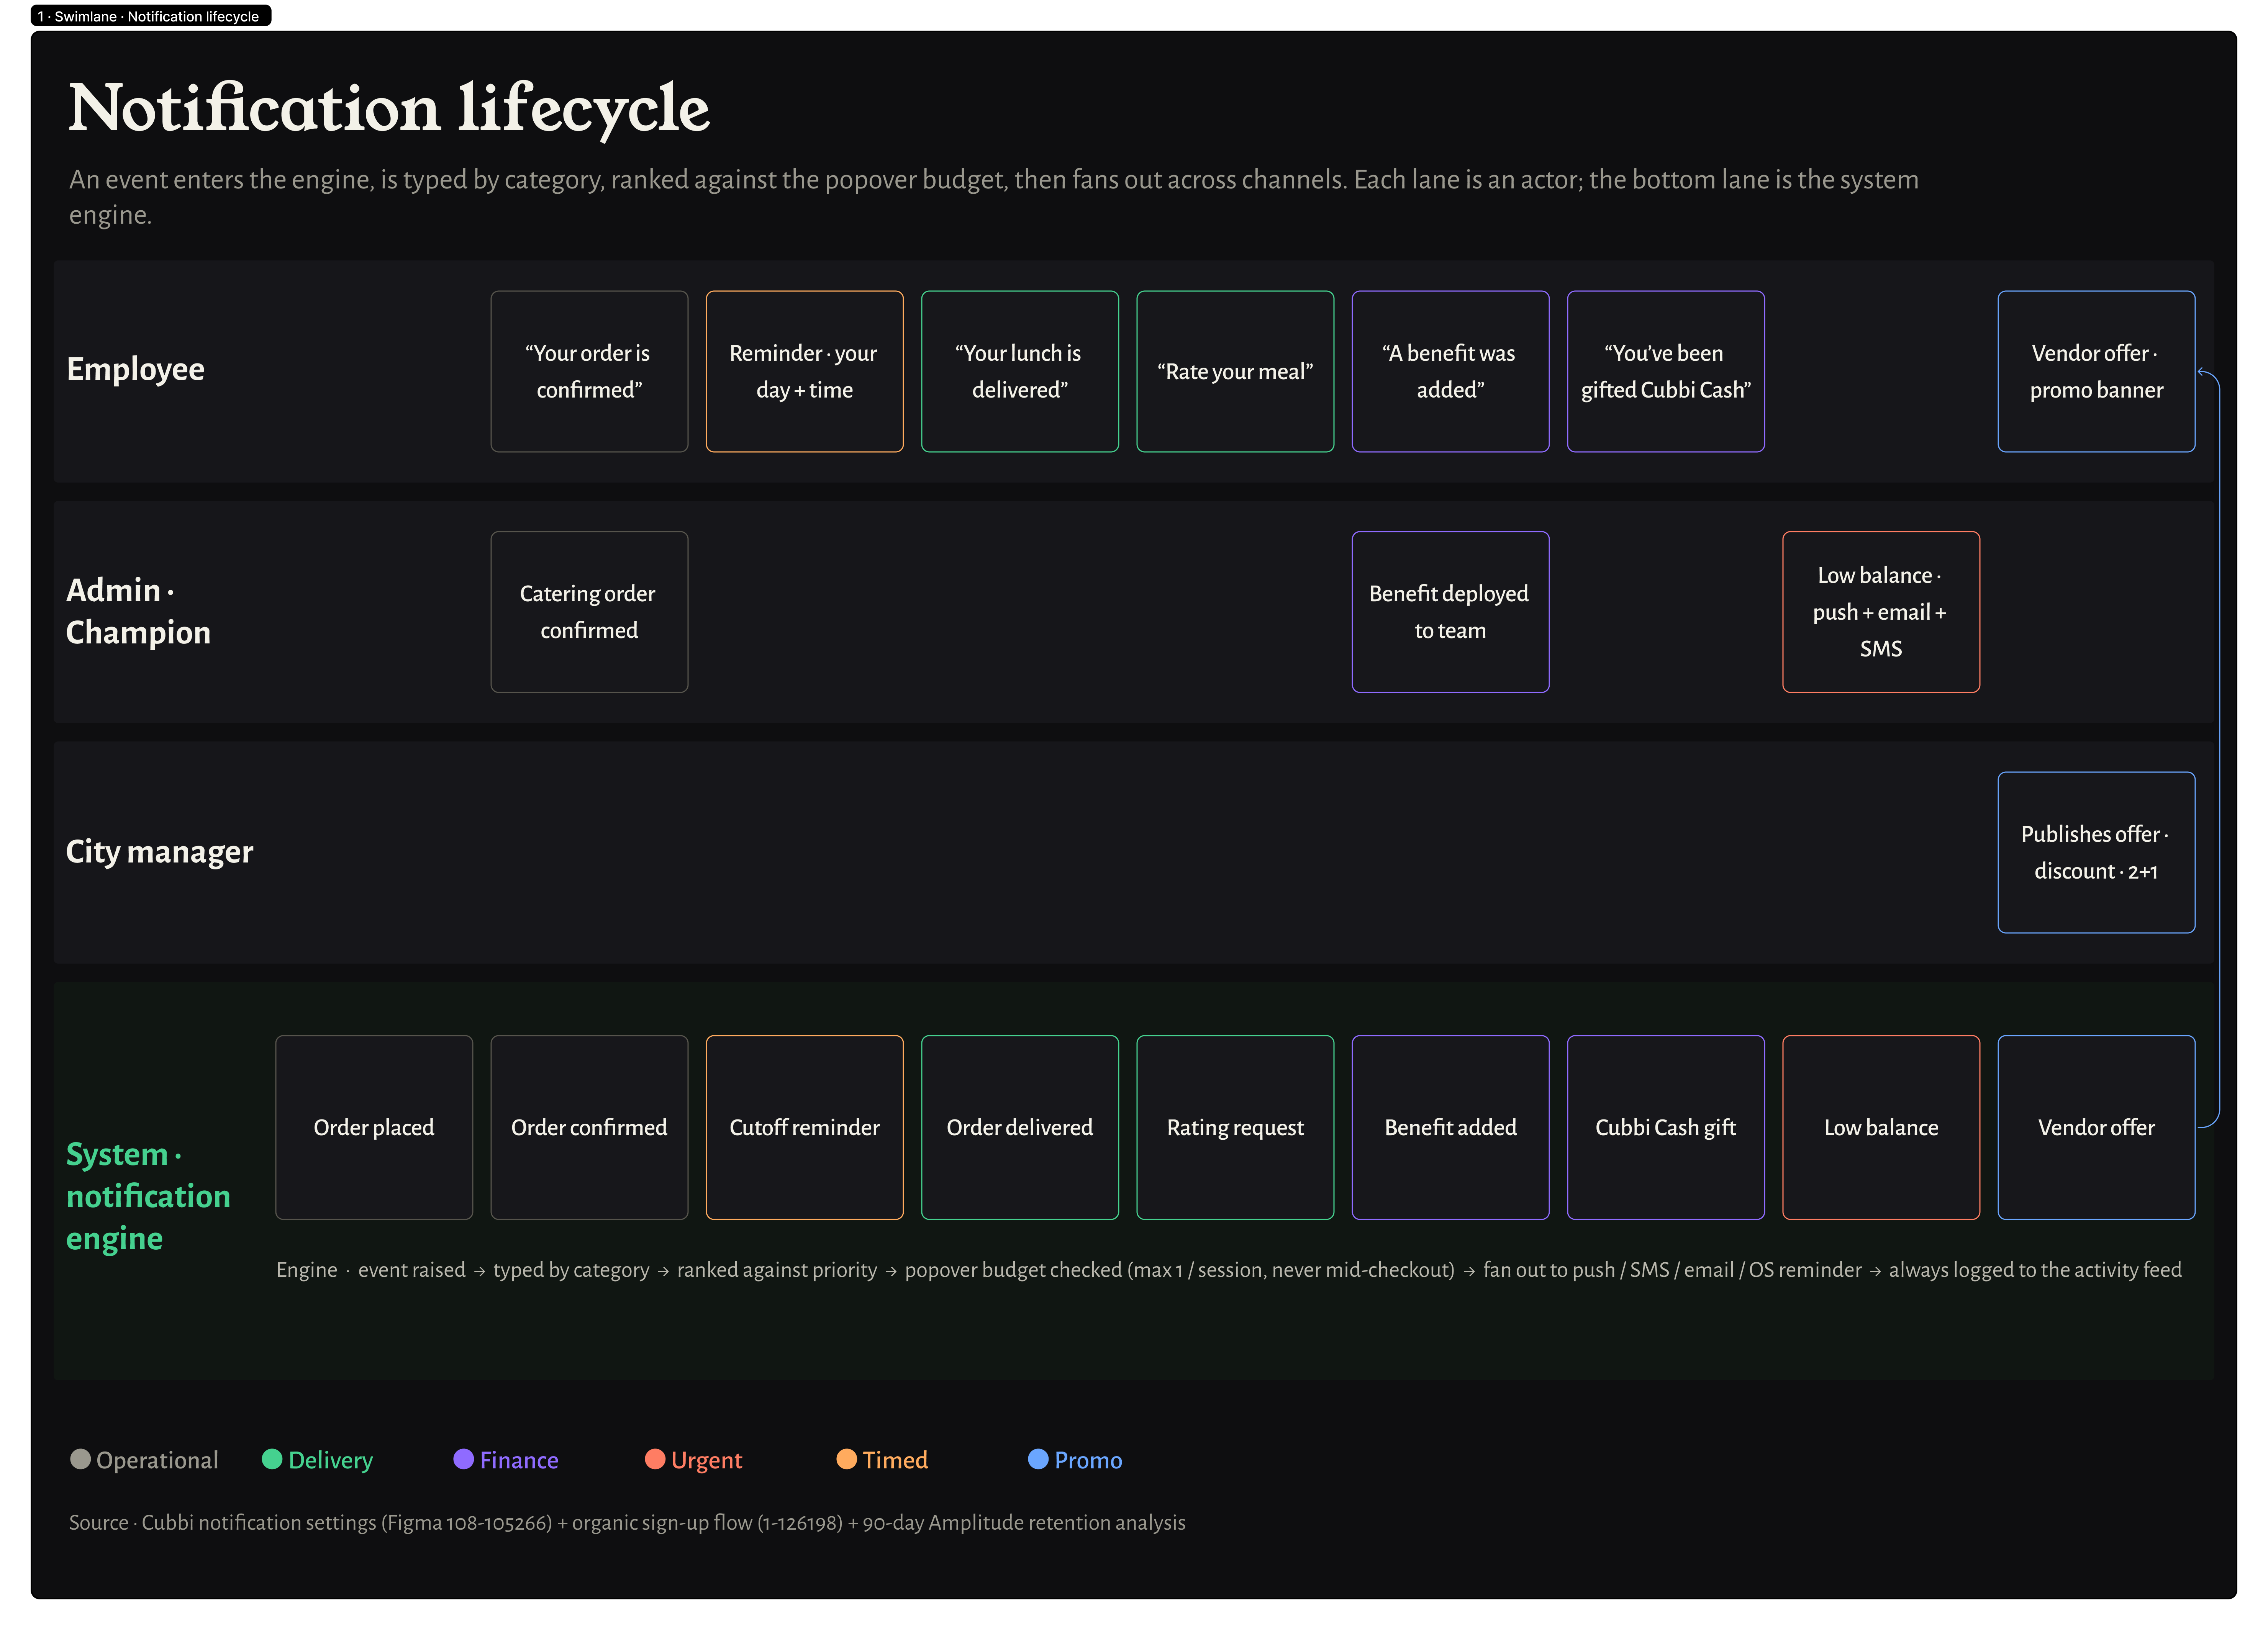The height and width of the screenshot is (1630, 2268).
Task: Select the 'Reminder · your day + time' card
Action: [x=804, y=372]
